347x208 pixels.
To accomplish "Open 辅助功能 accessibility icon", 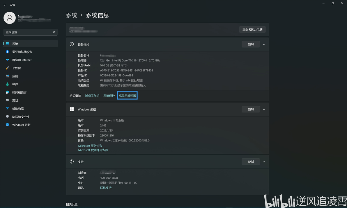I will click(8, 108).
